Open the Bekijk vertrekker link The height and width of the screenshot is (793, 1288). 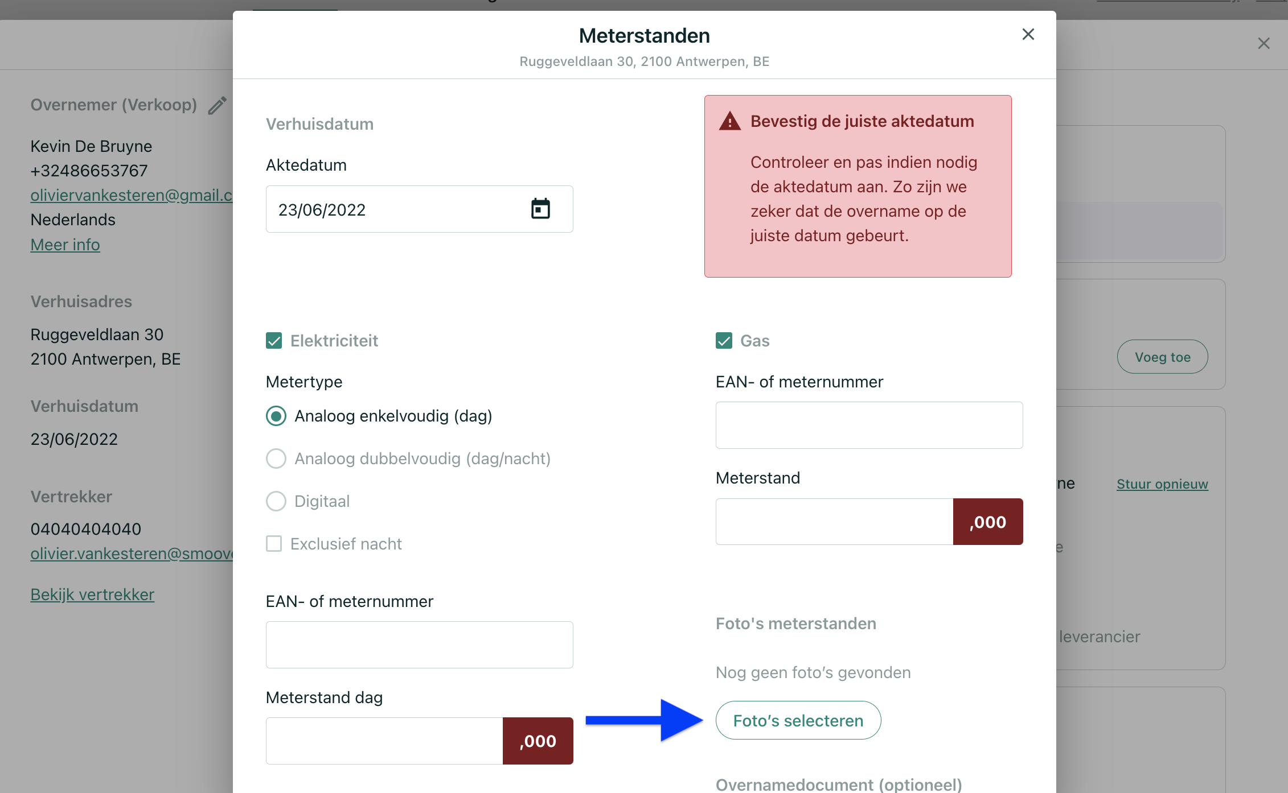(92, 594)
